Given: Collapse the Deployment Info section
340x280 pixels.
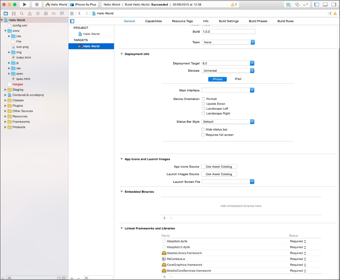Looking at the screenshot, I should click(x=121, y=54).
